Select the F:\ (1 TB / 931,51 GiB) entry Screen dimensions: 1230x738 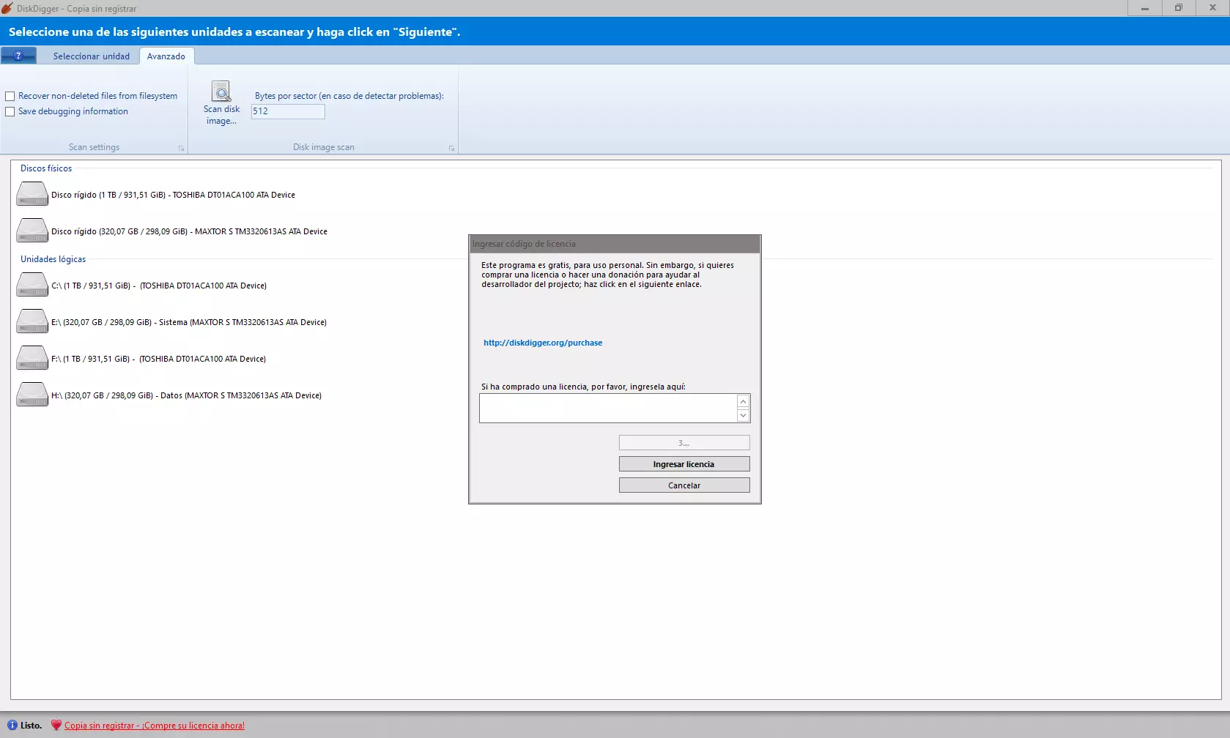[158, 359]
